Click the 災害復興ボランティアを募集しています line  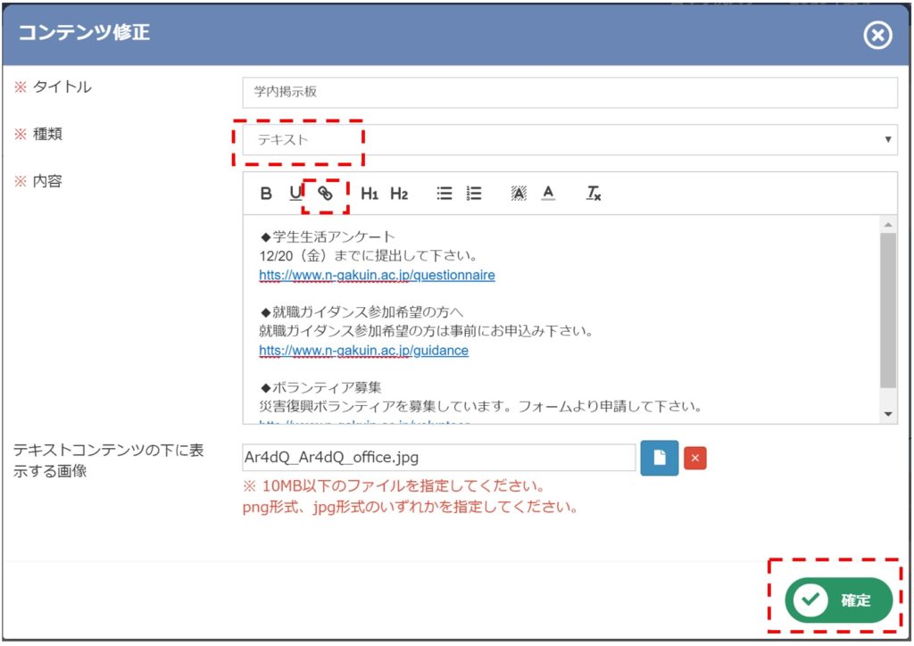coord(481,406)
